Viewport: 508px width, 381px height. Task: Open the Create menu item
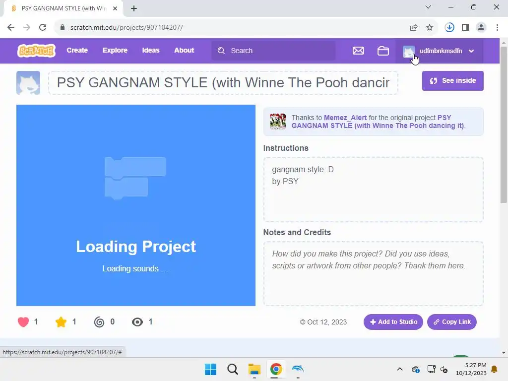[x=77, y=50]
